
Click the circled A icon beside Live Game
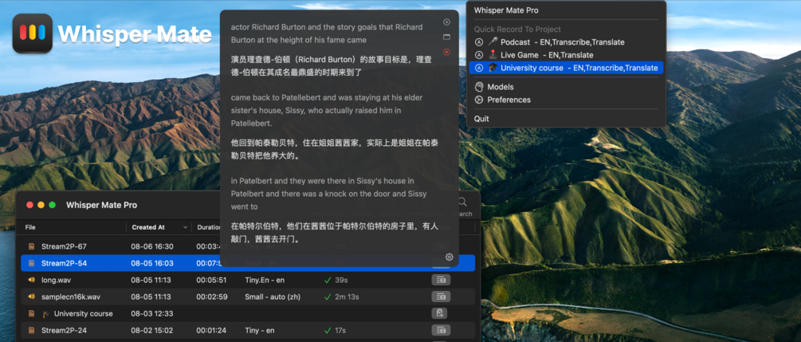[479, 55]
